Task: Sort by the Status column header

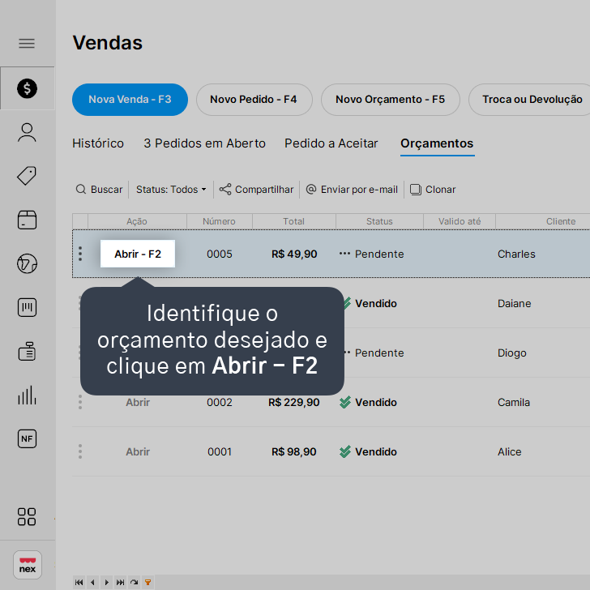Action: [x=379, y=221]
